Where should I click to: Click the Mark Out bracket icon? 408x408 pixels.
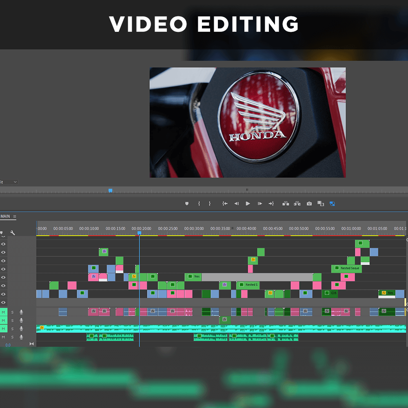(210, 204)
